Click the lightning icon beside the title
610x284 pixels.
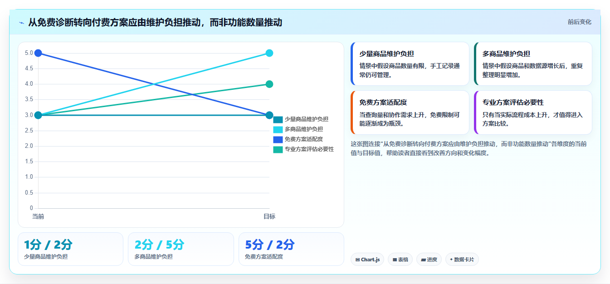pos(21,23)
